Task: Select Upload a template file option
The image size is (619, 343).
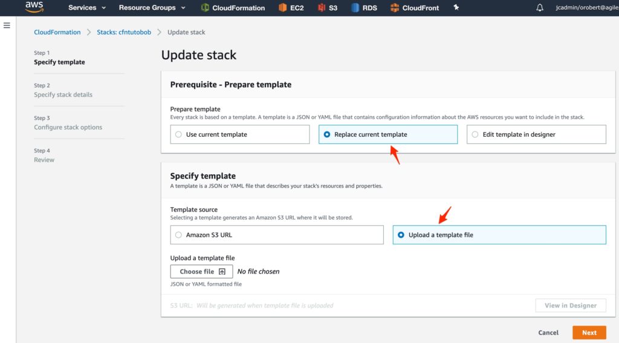Action: 499,234
